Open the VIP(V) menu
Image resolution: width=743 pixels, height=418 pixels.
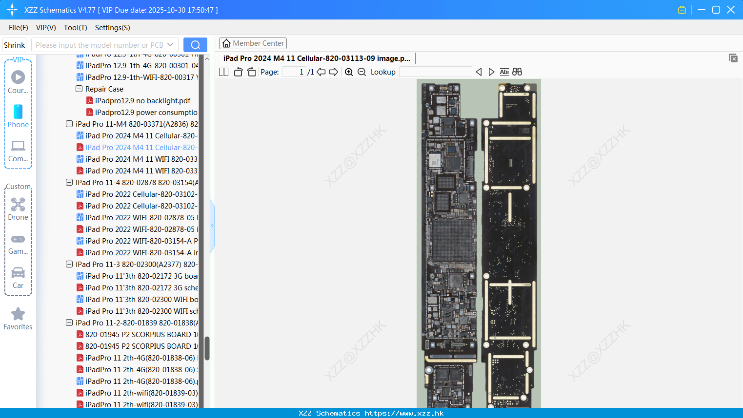tap(46, 28)
